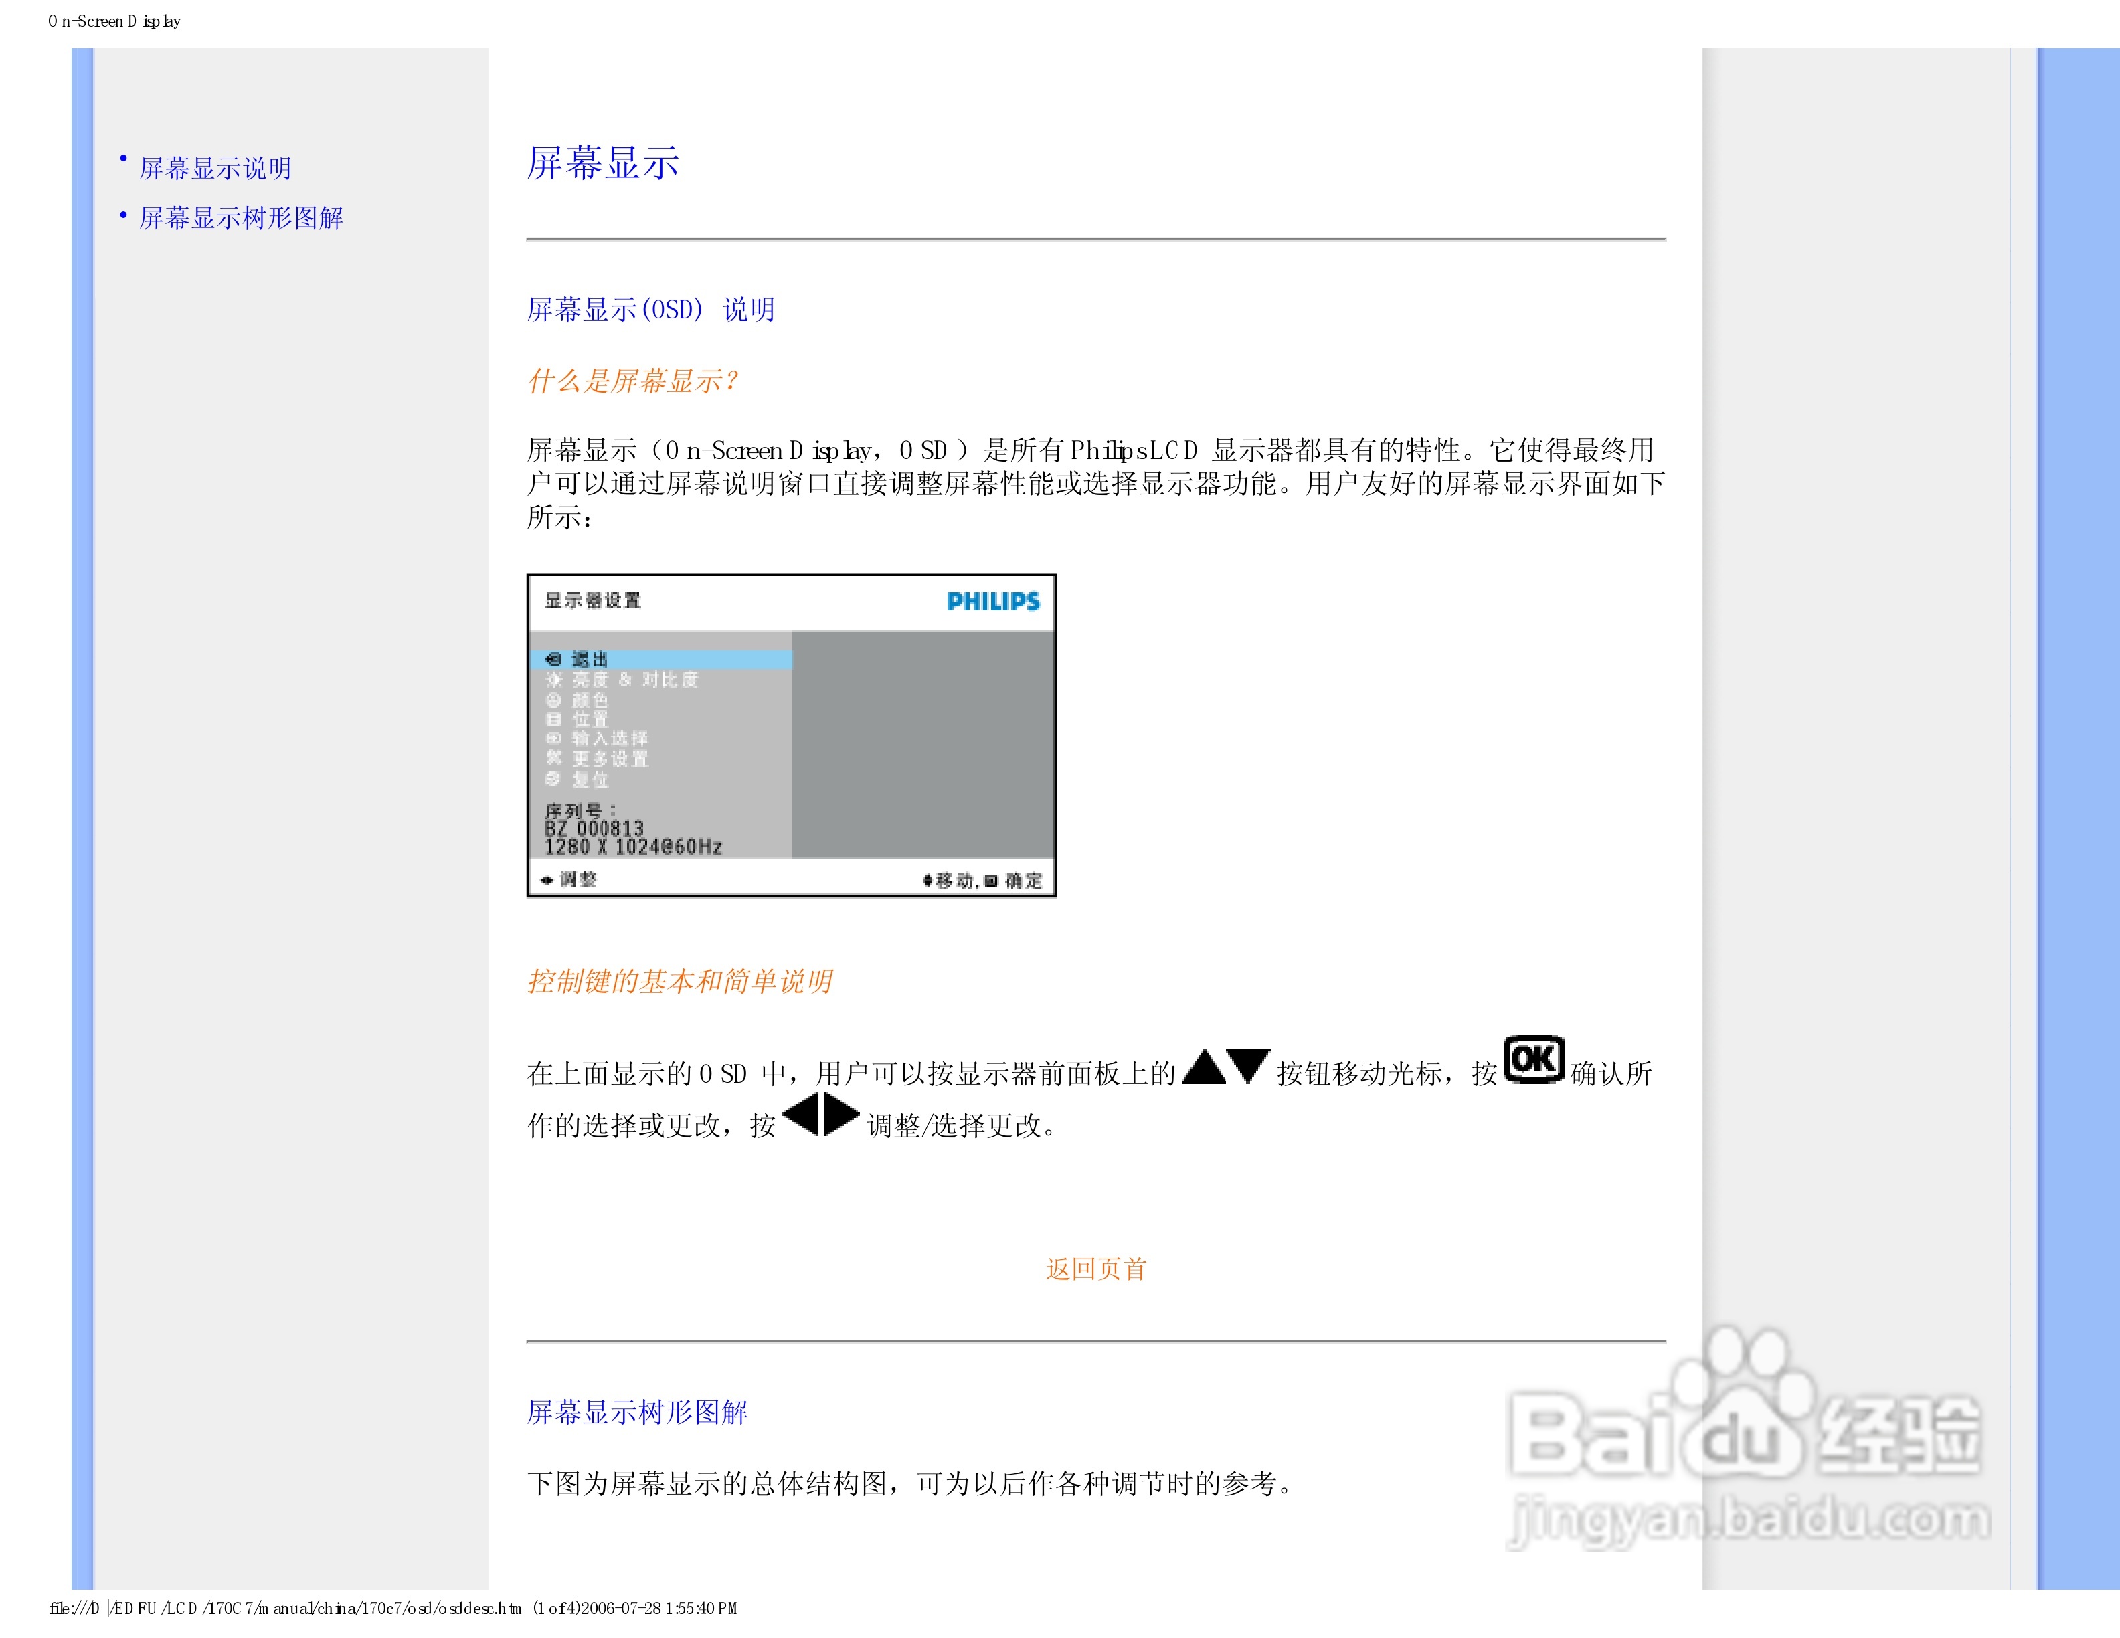Click the 什么是屏幕显示? subheading

point(633,380)
